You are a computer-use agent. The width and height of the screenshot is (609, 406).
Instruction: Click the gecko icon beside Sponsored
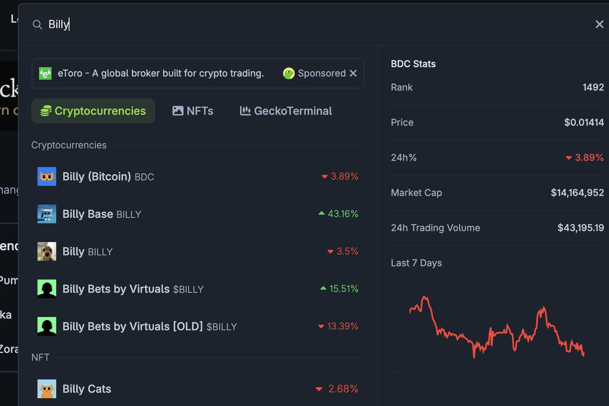tap(289, 74)
